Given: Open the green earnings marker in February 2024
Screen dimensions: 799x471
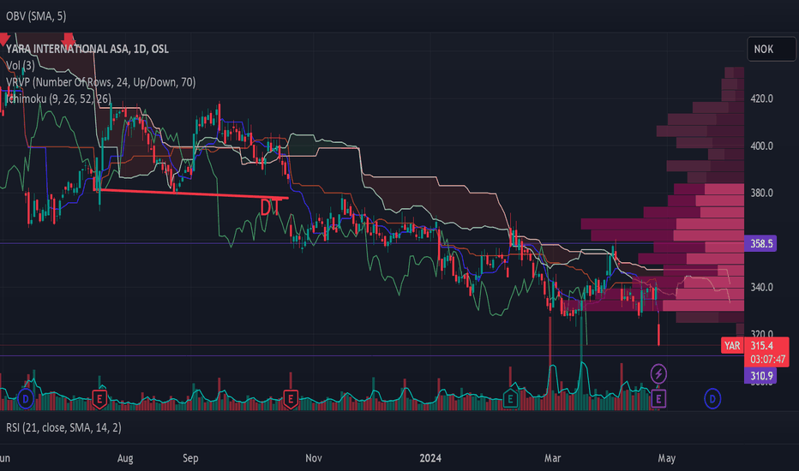Looking at the screenshot, I should tap(510, 399).
